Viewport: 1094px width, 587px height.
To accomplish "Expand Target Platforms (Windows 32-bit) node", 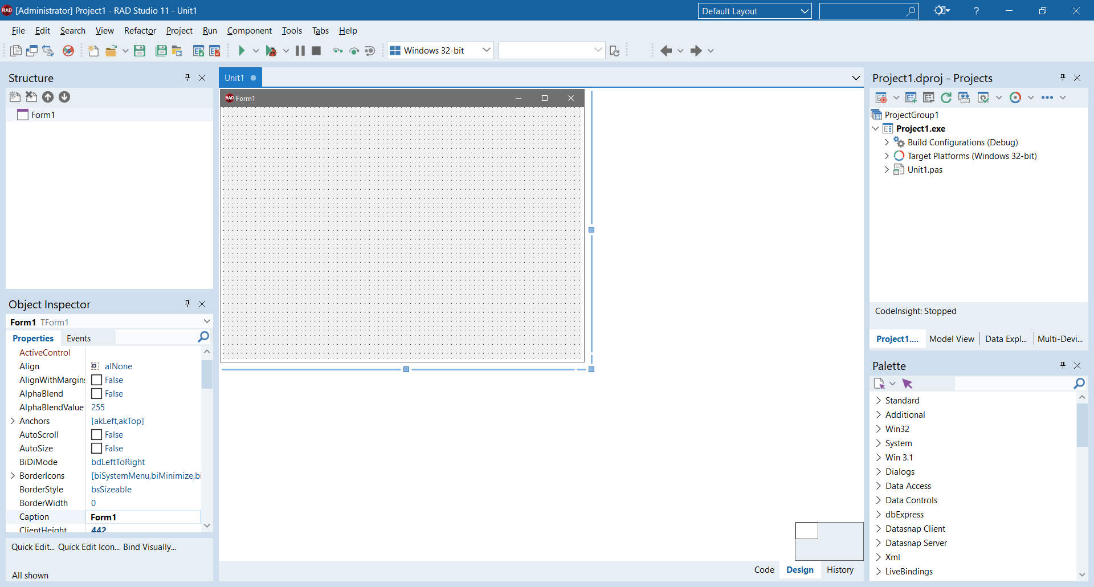I will pos(887,156).
